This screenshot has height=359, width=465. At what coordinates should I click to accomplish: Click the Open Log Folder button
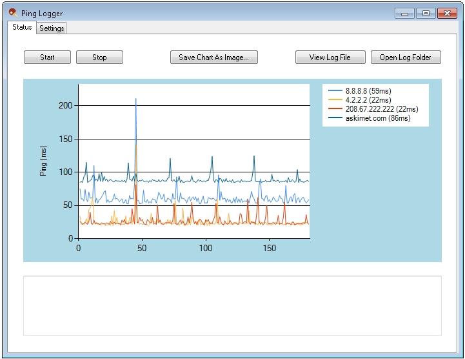(x=406, y=57)
